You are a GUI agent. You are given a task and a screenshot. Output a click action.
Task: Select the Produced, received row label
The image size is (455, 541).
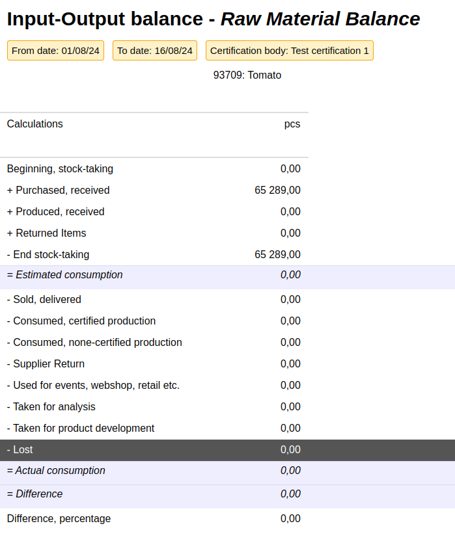pos(55,212)
